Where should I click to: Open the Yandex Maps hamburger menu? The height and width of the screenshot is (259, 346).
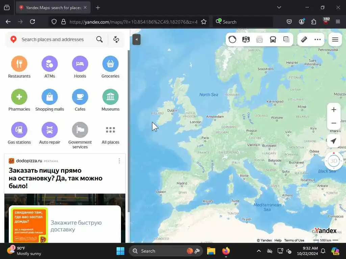point(335,40)
